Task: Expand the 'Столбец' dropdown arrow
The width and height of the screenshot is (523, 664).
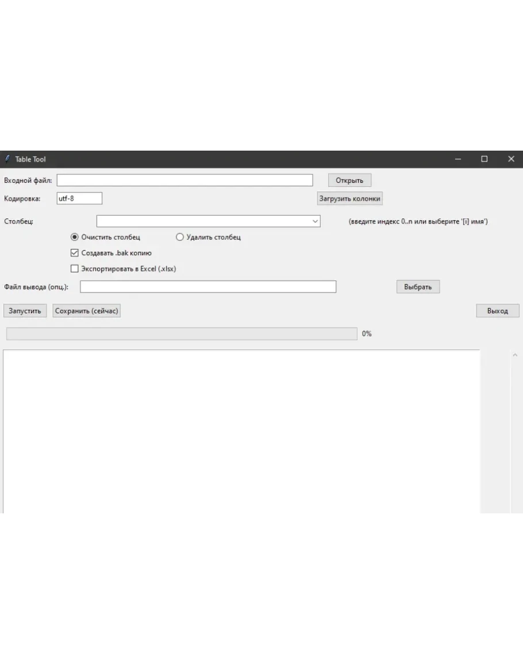Action: tap(315, 221)
